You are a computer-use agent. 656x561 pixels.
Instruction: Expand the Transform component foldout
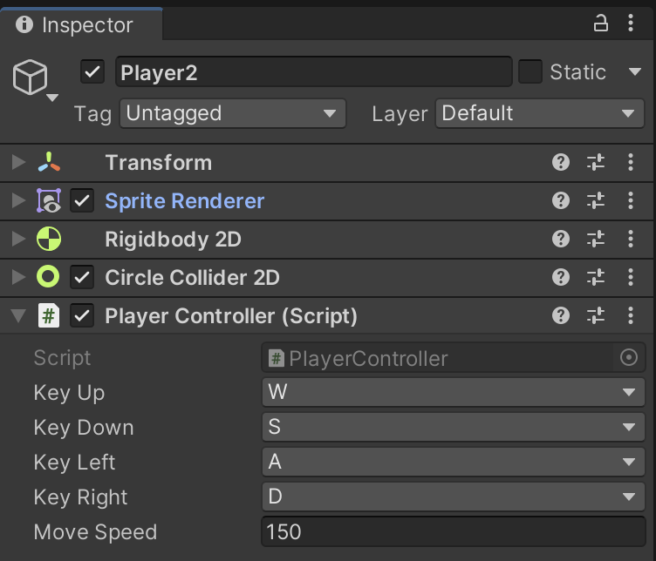tap(18, 163)
